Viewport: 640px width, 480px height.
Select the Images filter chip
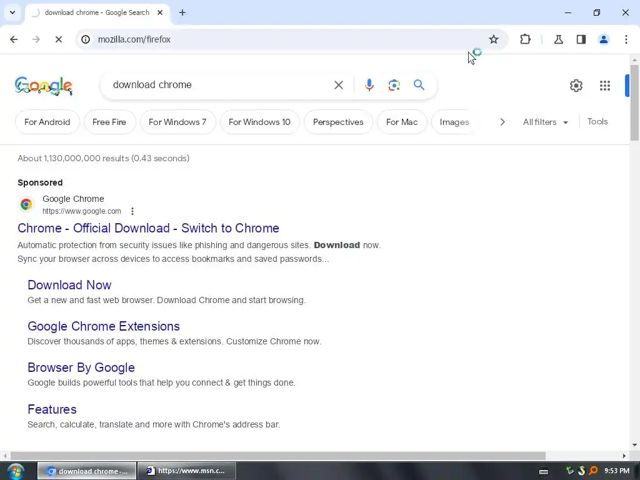(x=454, y=122)
